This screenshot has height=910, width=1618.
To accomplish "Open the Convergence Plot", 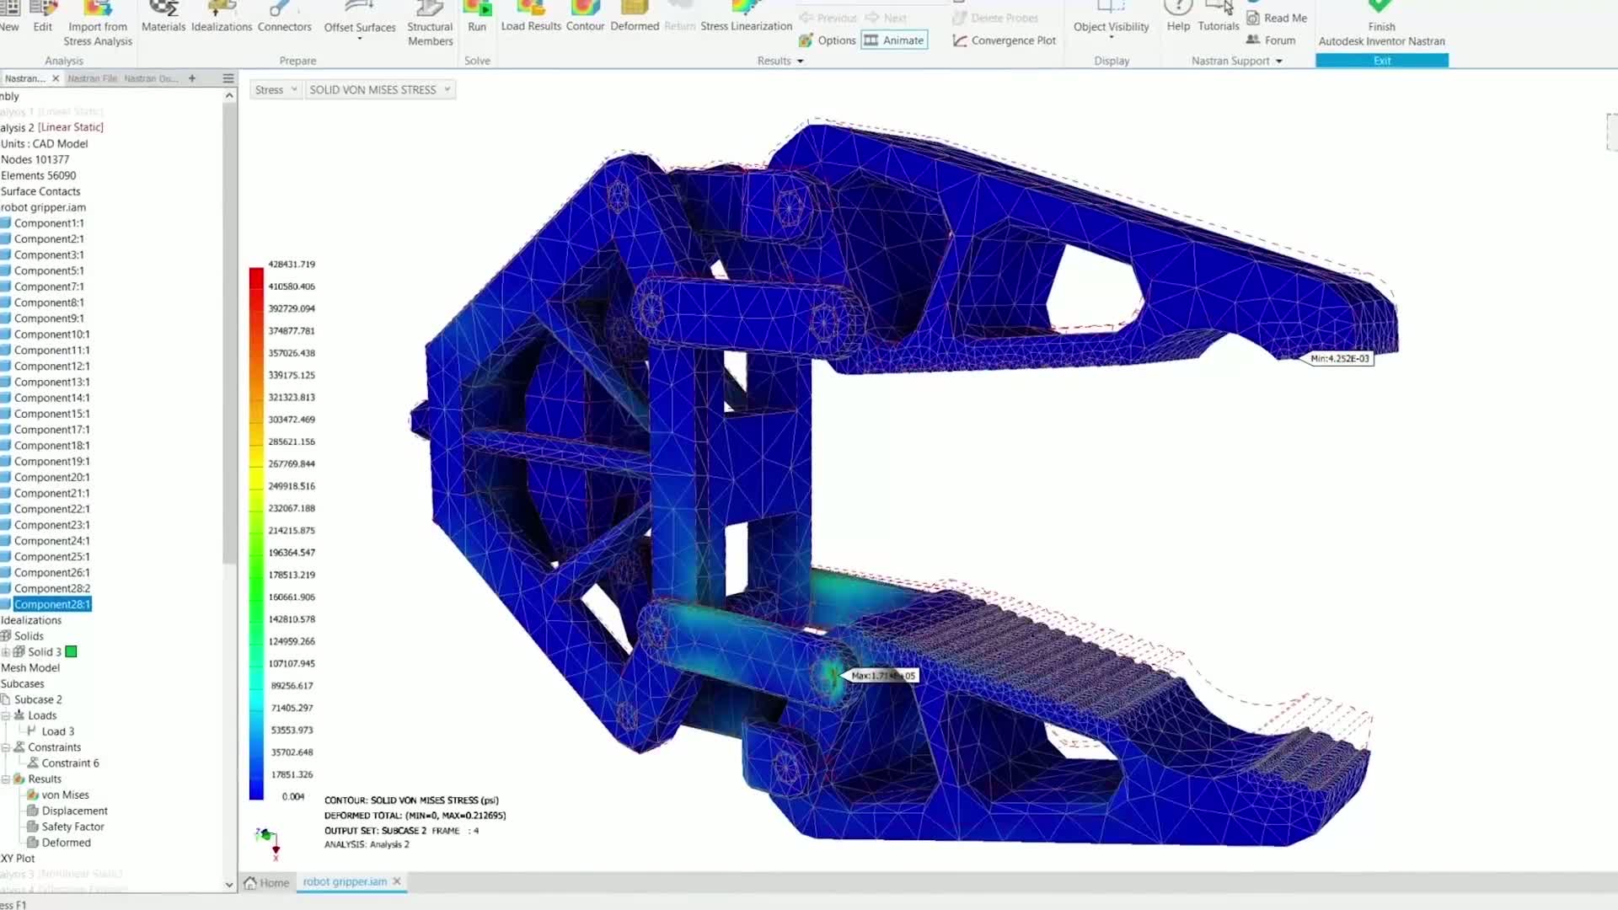I will [1004, 40].
